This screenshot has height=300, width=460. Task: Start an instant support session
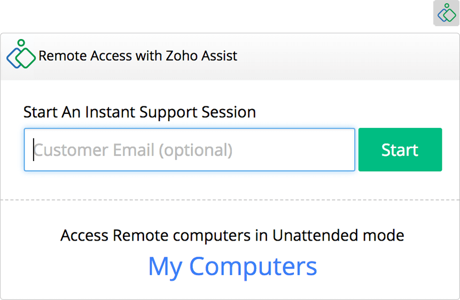[400, 150]
